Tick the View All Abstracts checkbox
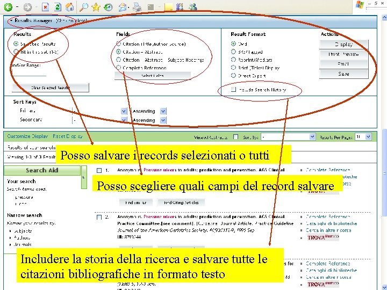This screenshot has height=290, width=387. (x=236, y=137)
